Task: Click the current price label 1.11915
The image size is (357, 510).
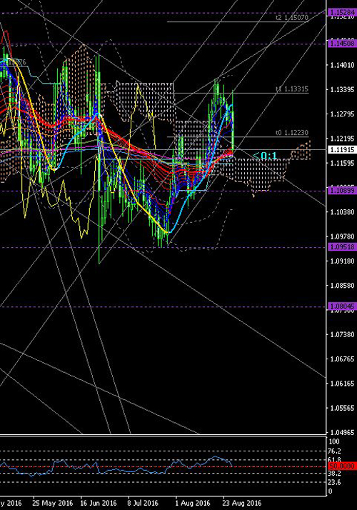Action: 343,150
